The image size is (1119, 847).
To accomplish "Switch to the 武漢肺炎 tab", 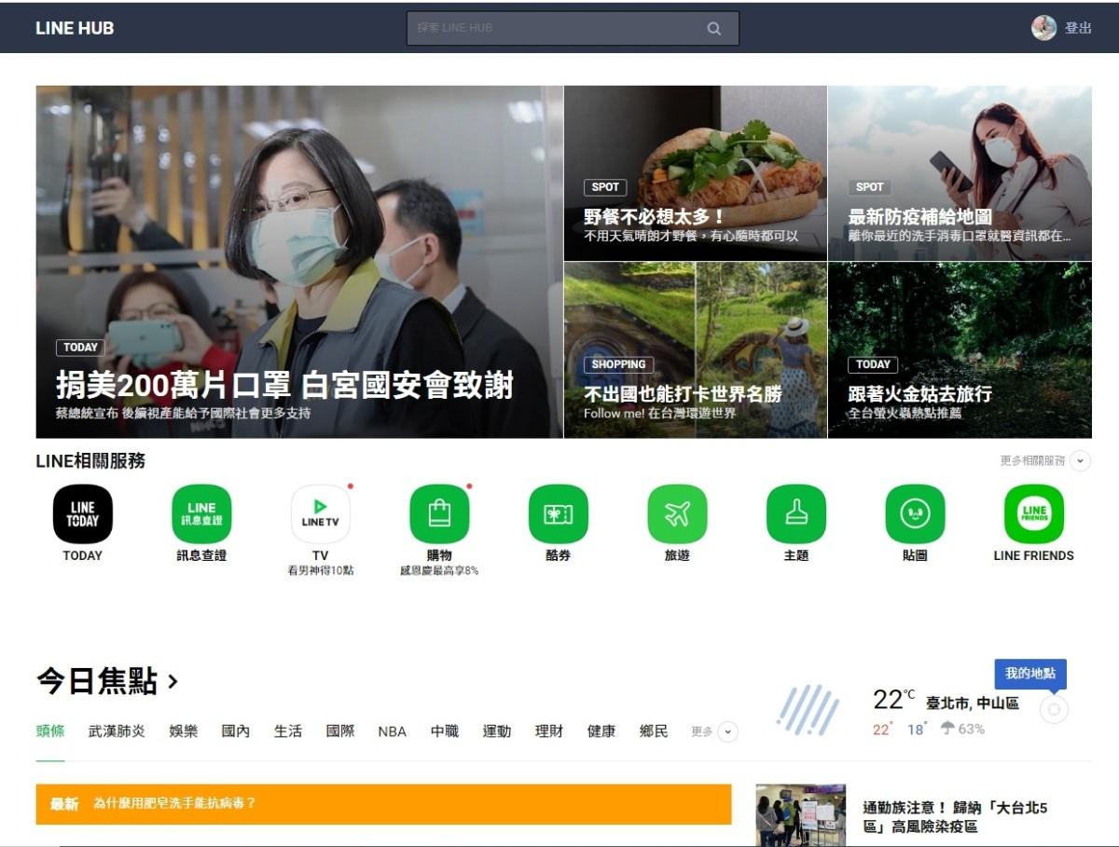I will point(117,731).
